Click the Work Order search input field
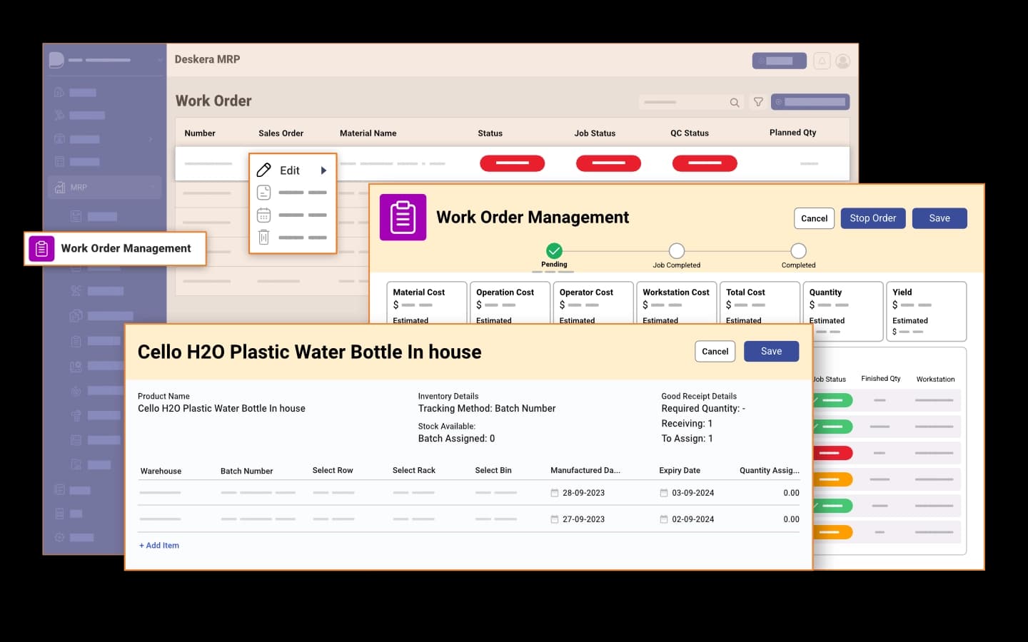This screenshot has width=1028, height=642. 683,103
